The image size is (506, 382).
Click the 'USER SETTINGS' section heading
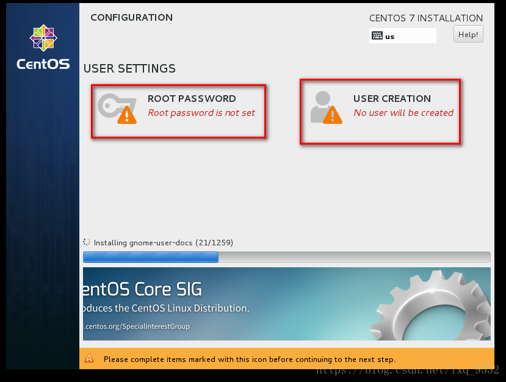tap(129, 68)
